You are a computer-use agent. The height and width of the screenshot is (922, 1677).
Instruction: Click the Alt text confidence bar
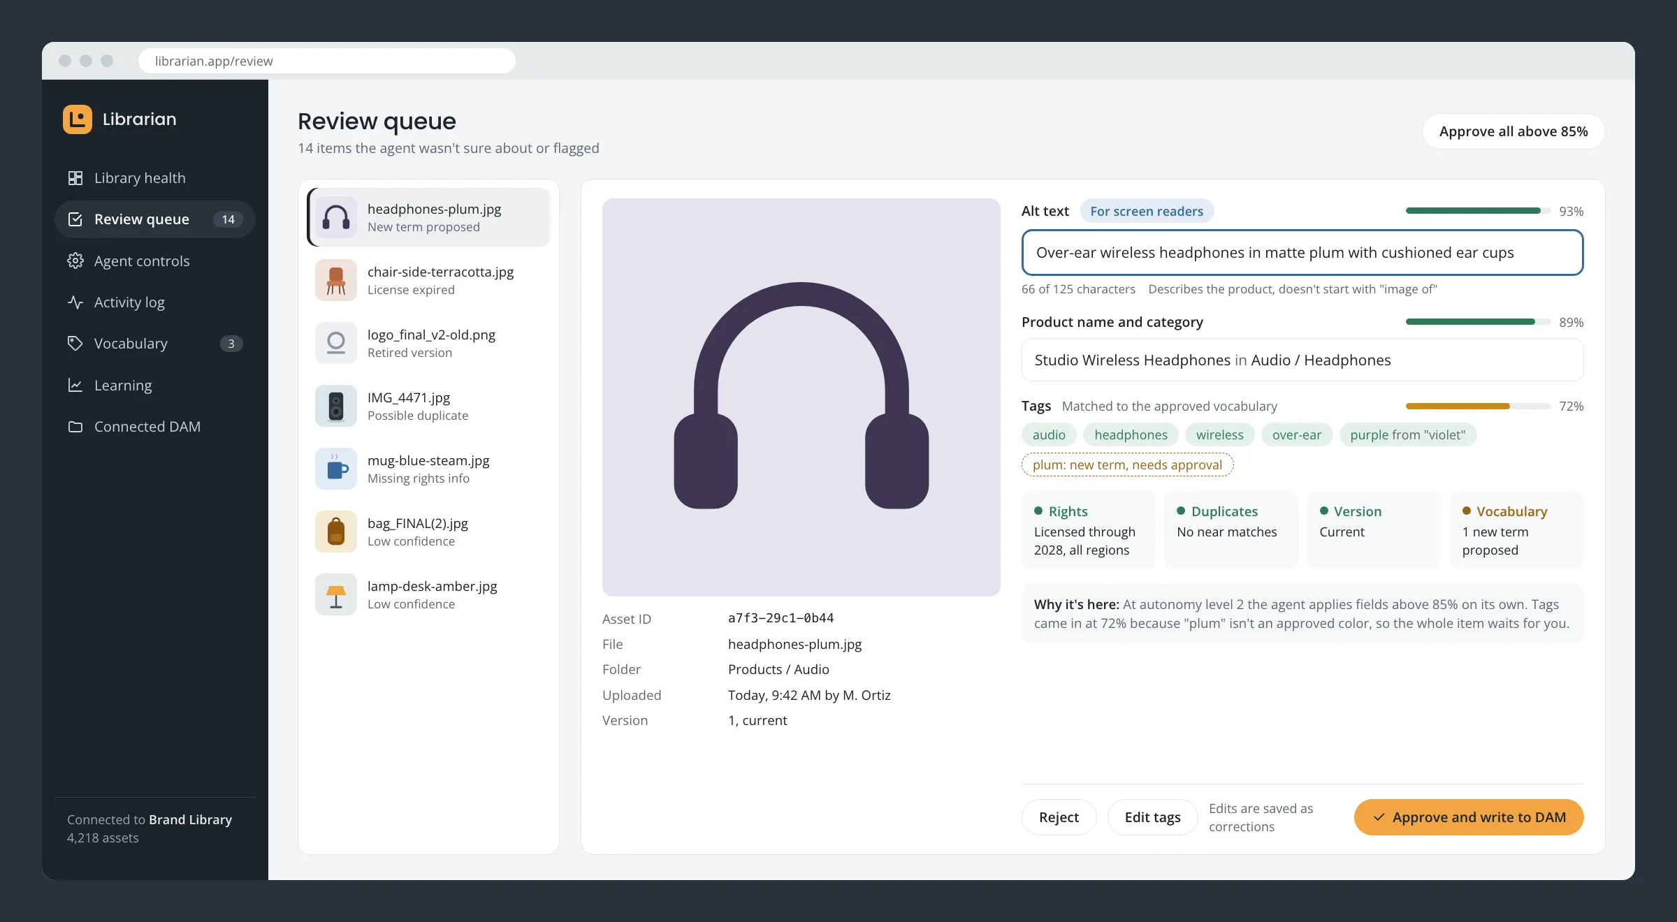click(x=1479, y=211)
